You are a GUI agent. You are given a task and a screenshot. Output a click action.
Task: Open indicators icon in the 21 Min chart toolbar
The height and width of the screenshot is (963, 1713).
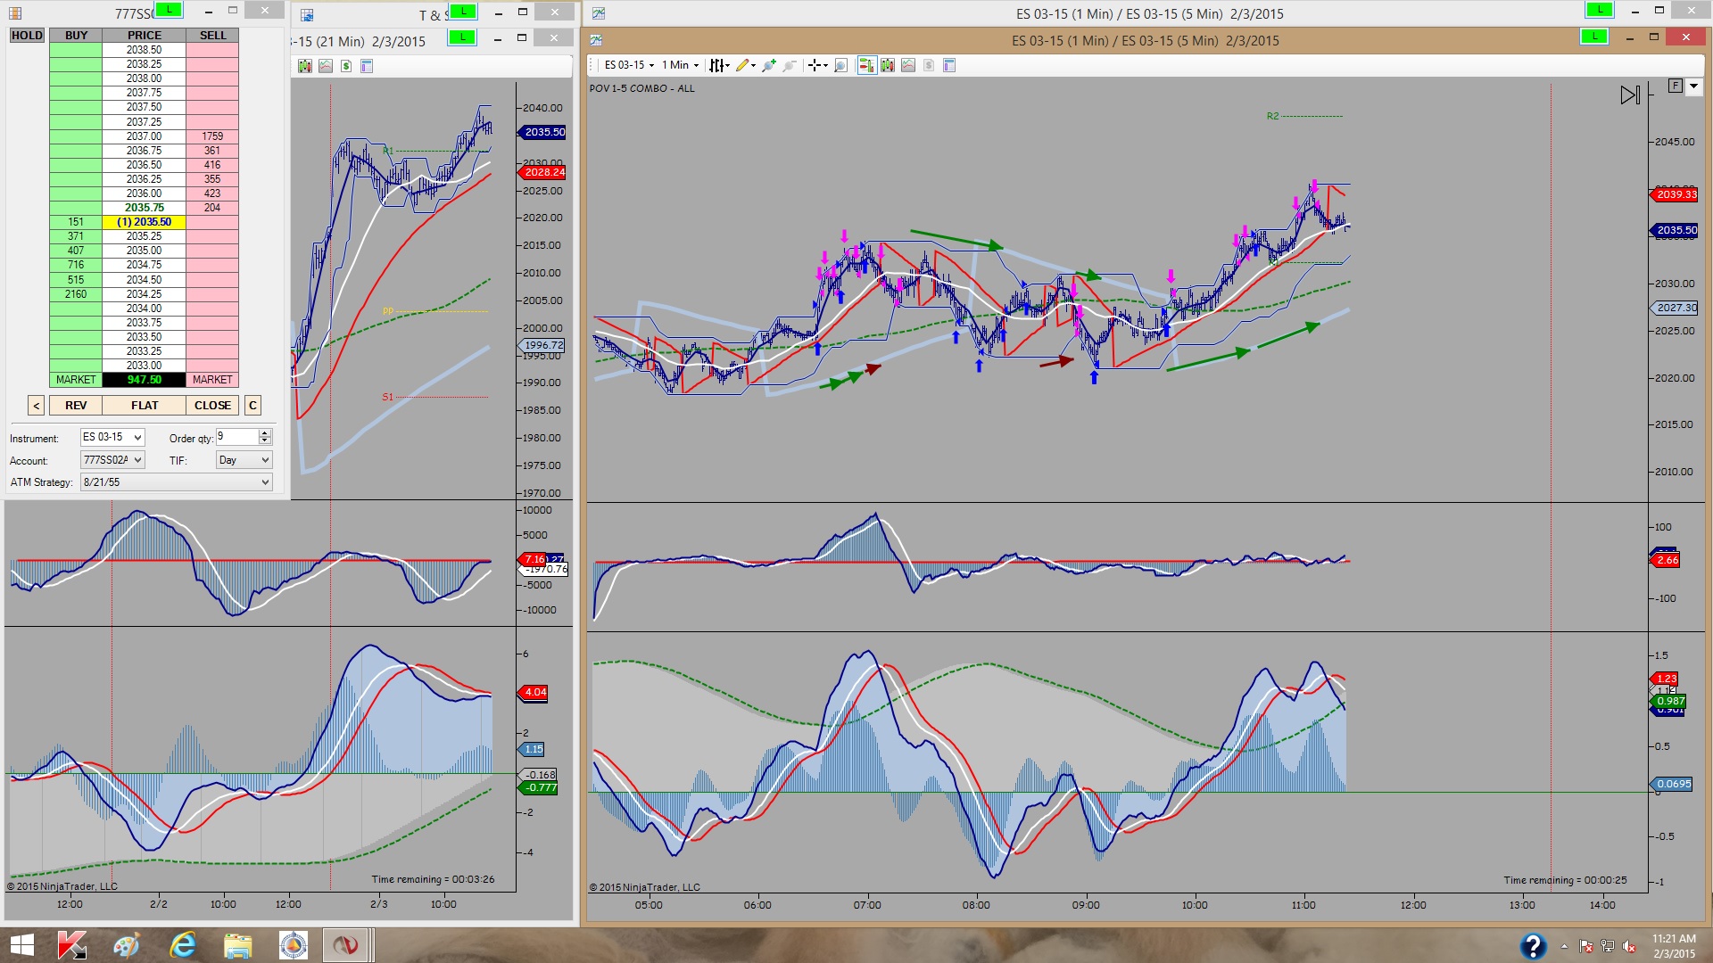325,66
